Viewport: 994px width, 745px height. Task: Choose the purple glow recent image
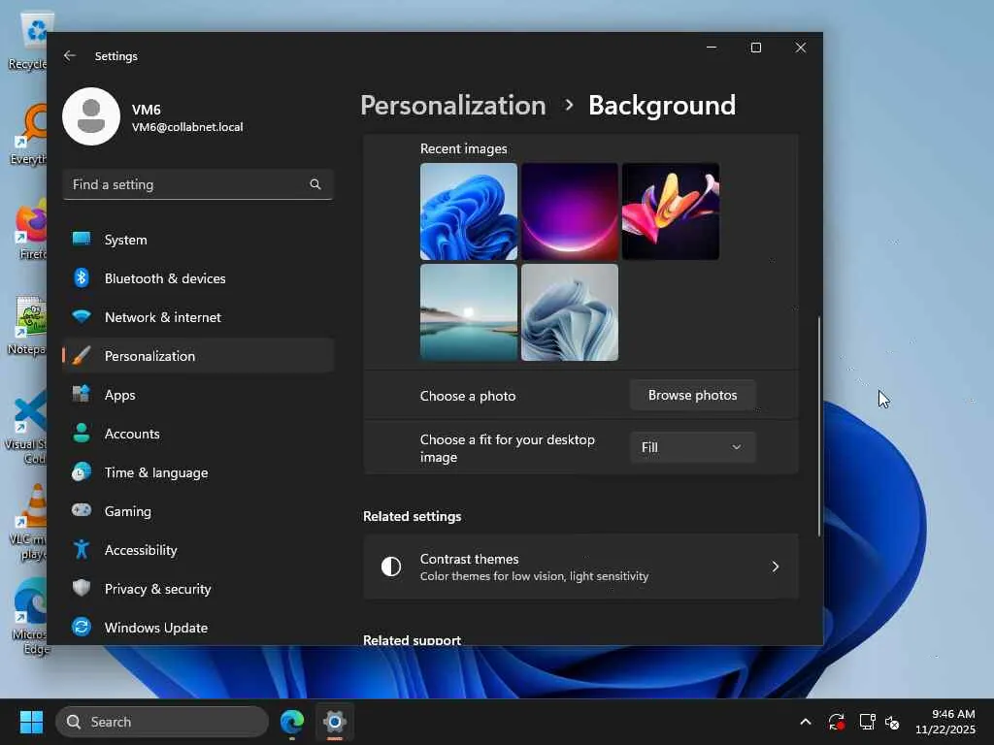coord(570,211)
